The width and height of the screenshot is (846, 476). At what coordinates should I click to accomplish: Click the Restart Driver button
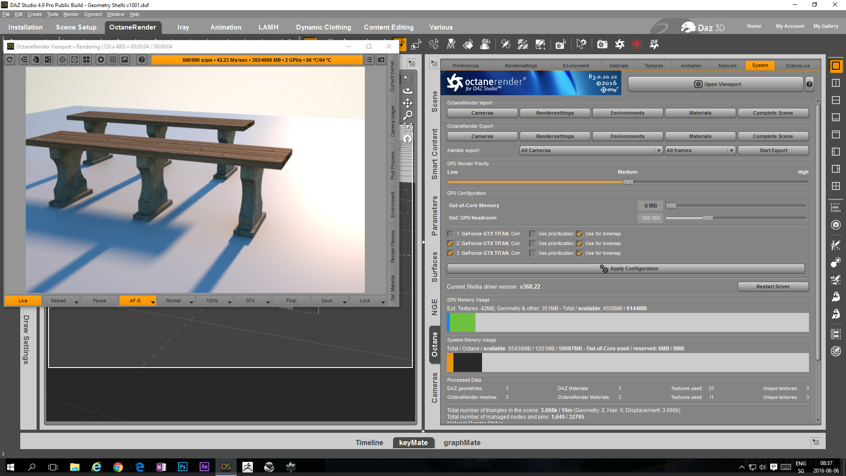773,286
